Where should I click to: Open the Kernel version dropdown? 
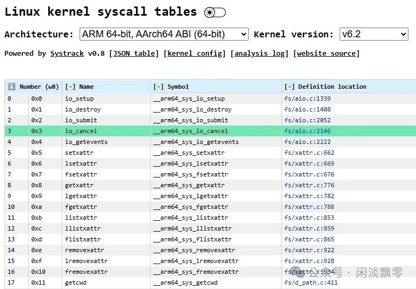pyautogui.click(x=374, y=34)
